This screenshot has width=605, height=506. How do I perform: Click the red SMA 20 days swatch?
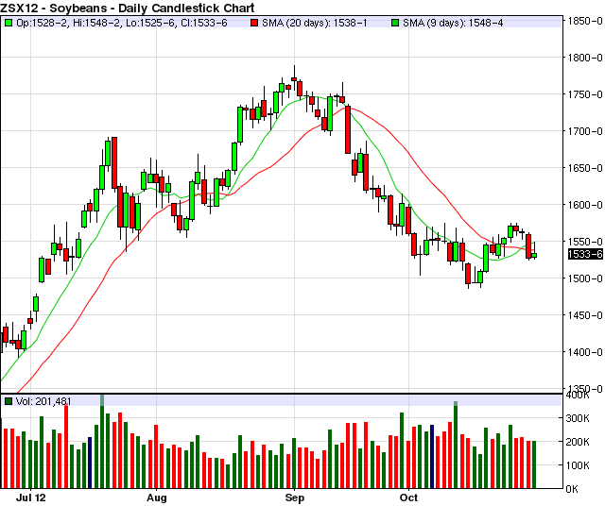(x=254, y=23)
